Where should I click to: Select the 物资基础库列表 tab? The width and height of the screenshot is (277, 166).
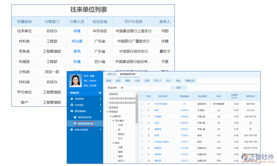pyautogui.click(x=128, y=74)
